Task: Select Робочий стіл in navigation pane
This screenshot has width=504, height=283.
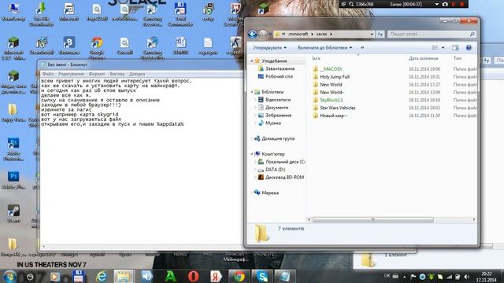Action: [x=276, y=76]
